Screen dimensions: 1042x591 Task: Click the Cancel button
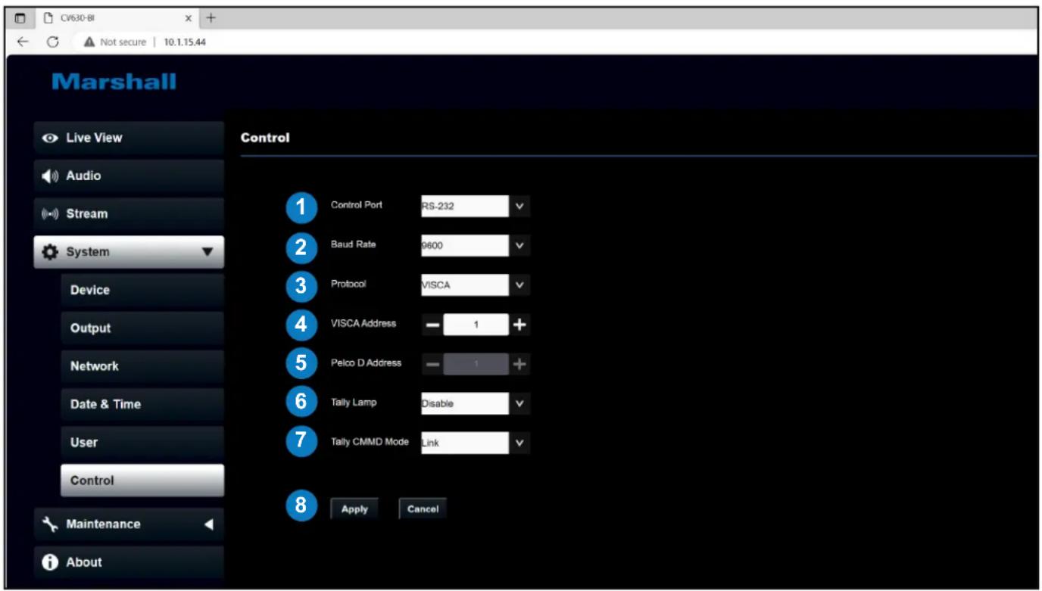pos(423,509)
